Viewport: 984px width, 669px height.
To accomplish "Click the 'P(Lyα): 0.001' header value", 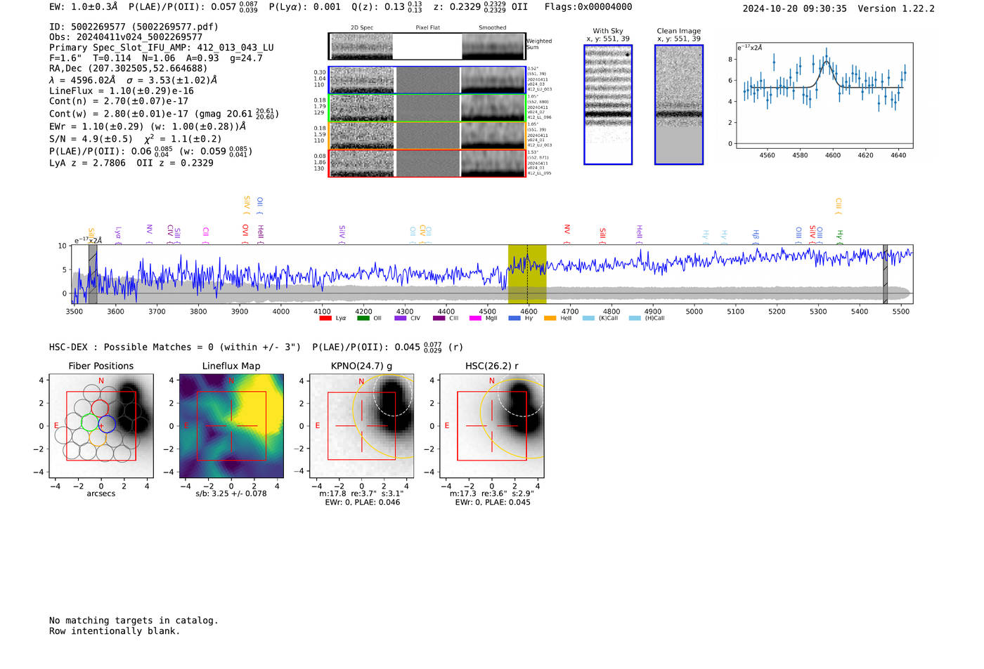I will (305, 7).
